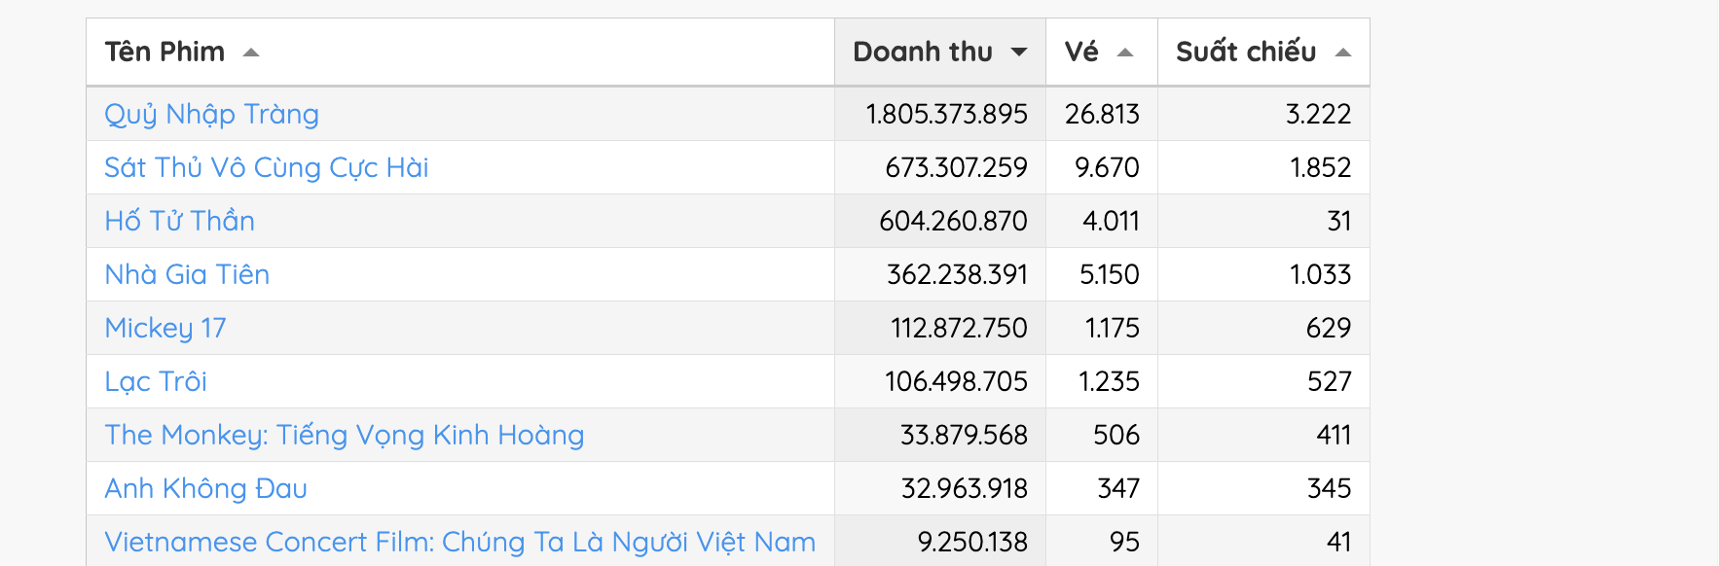Sort by Doanh thu column header
Screen dimensions: 1719x566
922,52
